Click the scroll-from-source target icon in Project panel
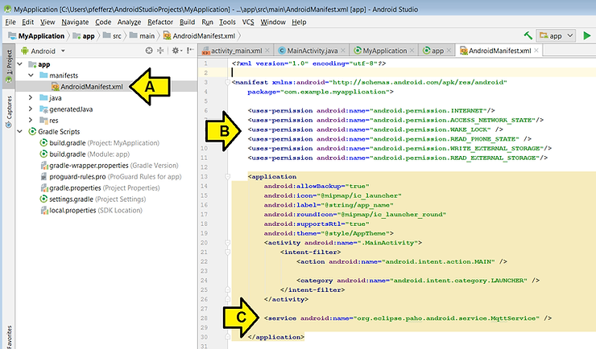Viewport: 596px width, 349px height. point(149,51)
